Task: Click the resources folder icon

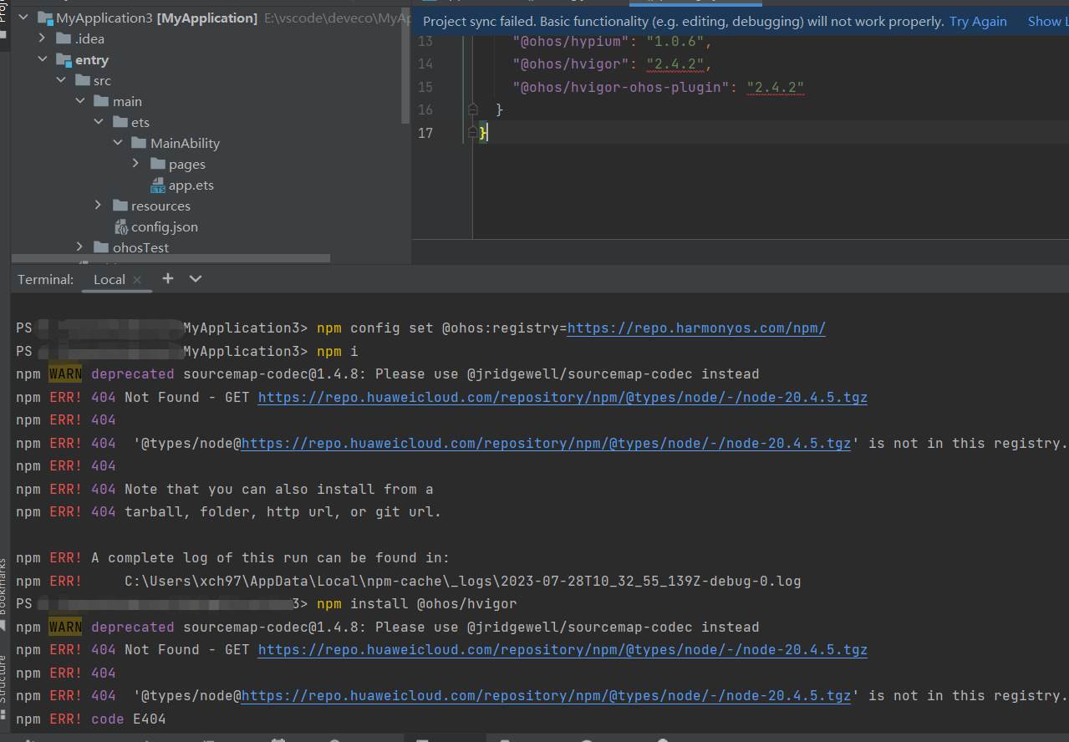Action: (120, 206)
